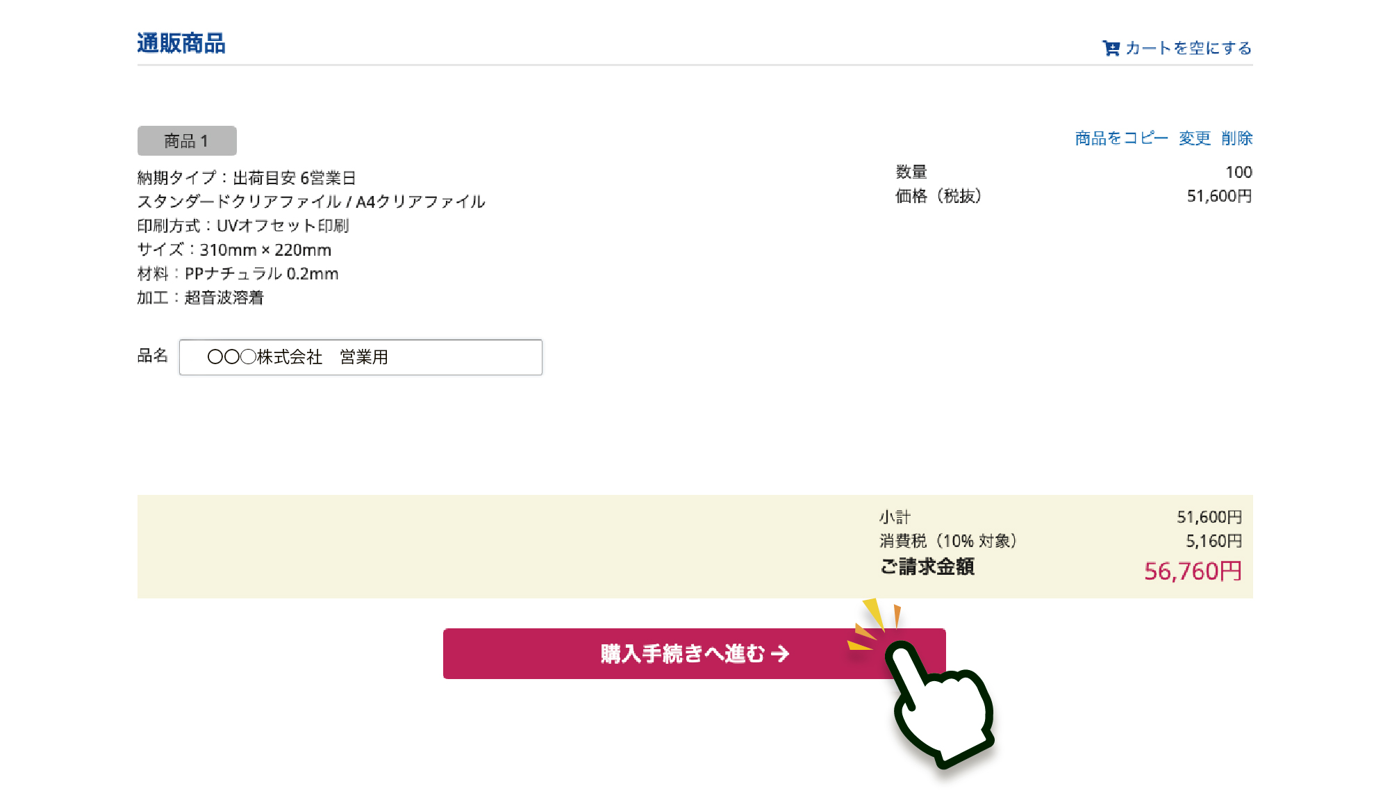Screen dimensions: 1383x800
Task: Click the UVオフセット印刷 print method line
Action: 243,226
